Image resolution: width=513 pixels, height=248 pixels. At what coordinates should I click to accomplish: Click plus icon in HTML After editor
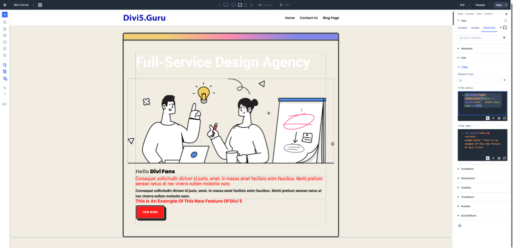(x=493, y=158)
